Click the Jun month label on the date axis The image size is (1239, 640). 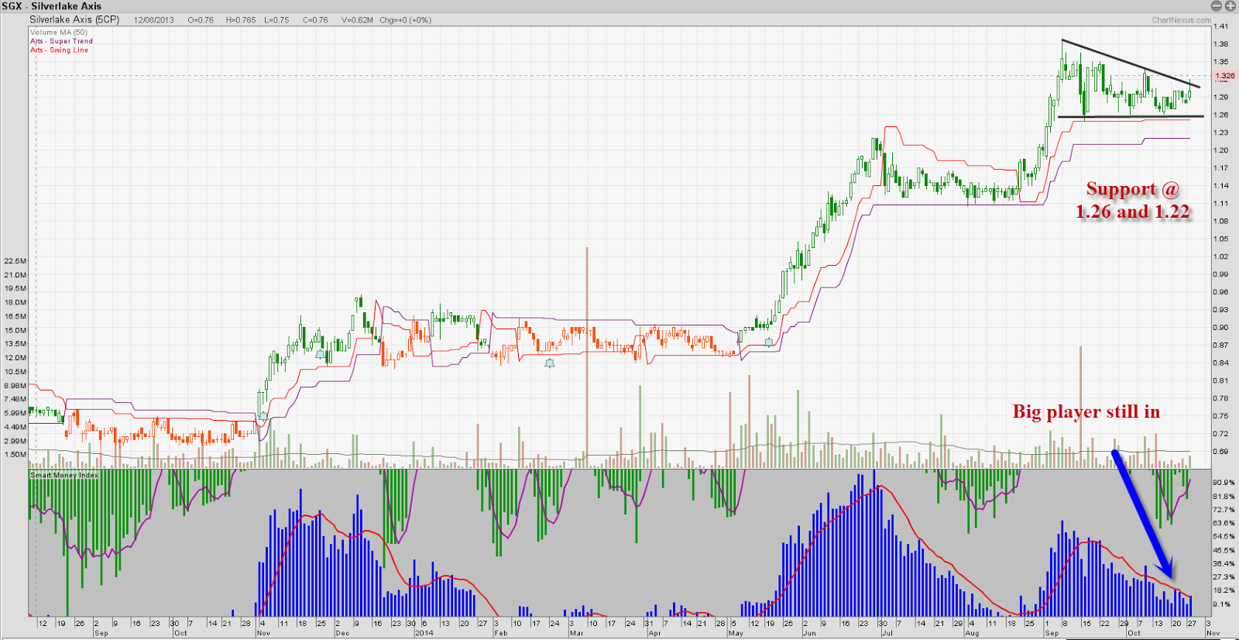(x=810, y=633)
